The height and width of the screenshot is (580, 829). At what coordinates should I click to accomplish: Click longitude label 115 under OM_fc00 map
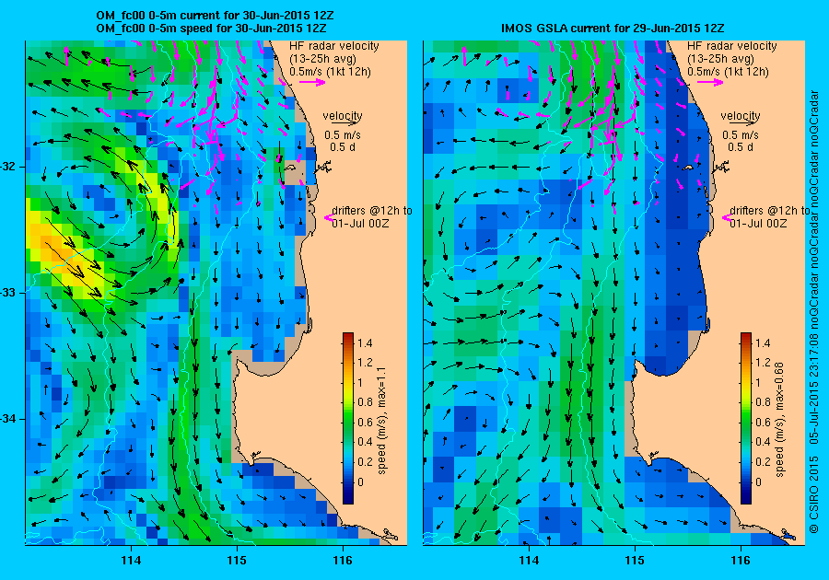tap(237, 561)
